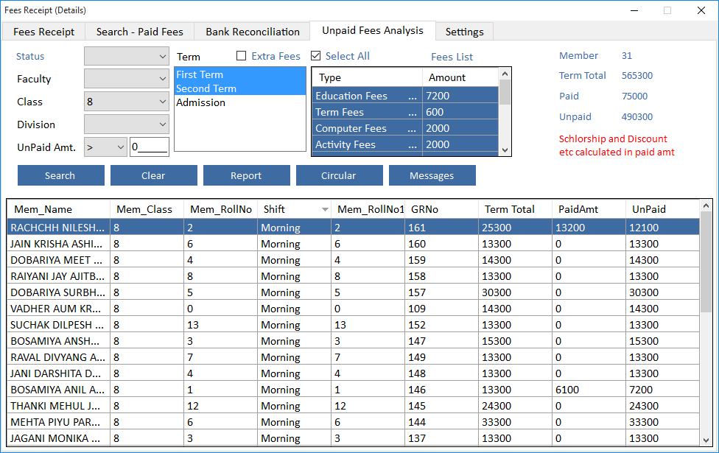The image size is (719, 453).
Task: Select the Computer Fees row
Action: pyautogui.click(x=405, y=128)
